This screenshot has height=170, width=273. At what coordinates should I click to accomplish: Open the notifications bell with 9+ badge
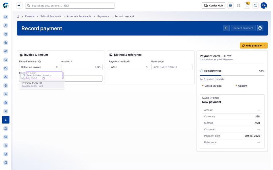(247, 6)
